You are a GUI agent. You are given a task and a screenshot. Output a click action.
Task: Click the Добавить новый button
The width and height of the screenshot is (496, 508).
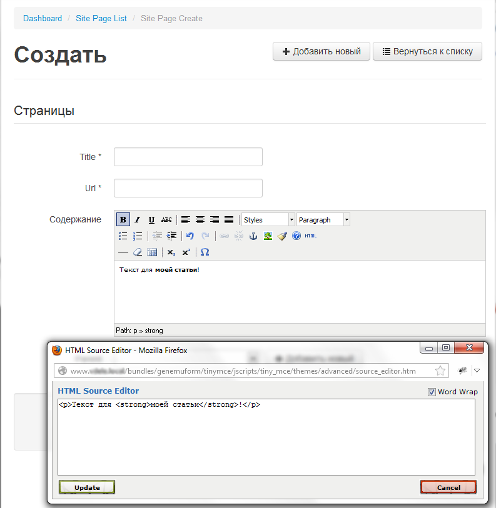coord(321,51)
